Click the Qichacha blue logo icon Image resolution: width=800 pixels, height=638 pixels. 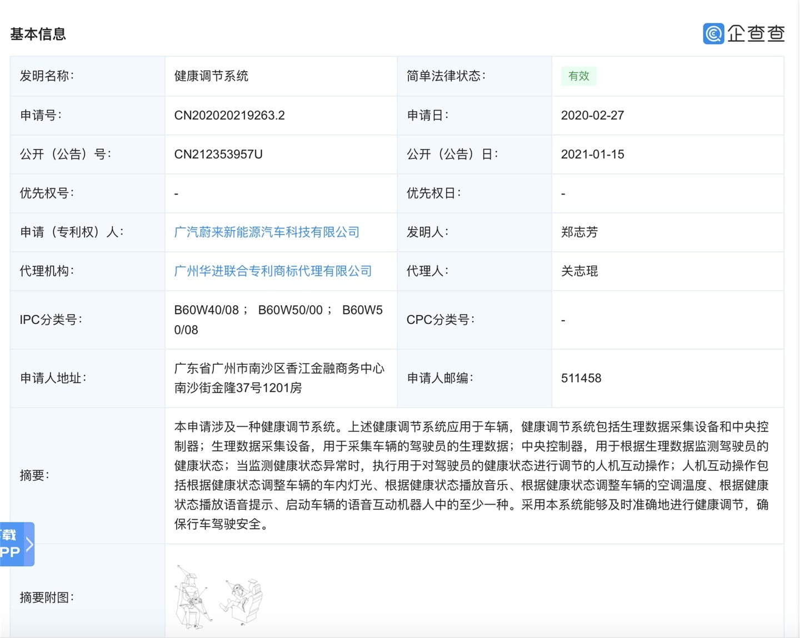(713, 33)
